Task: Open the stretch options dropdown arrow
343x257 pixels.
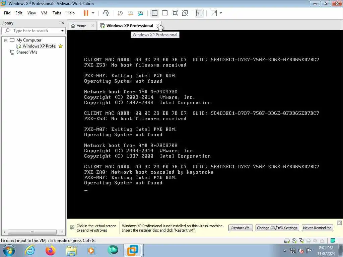Action: tap(221, 13)
